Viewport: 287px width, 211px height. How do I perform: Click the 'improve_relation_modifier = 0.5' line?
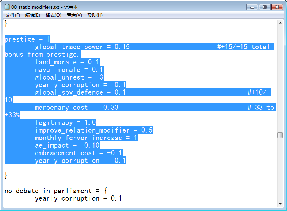94,130
